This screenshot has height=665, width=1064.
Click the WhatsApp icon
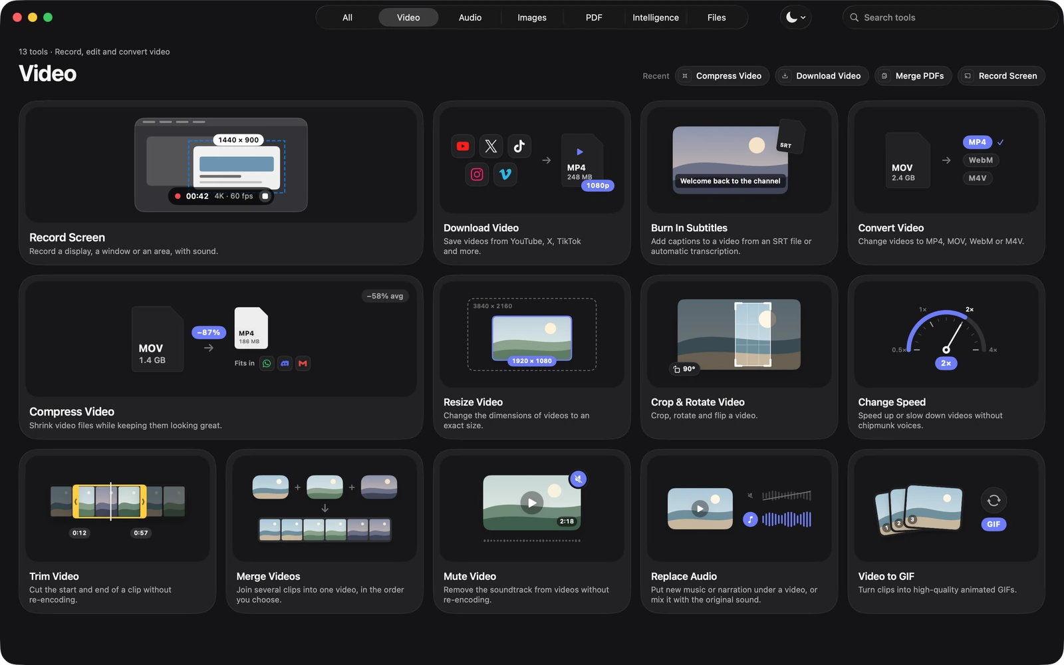[267, 363]
